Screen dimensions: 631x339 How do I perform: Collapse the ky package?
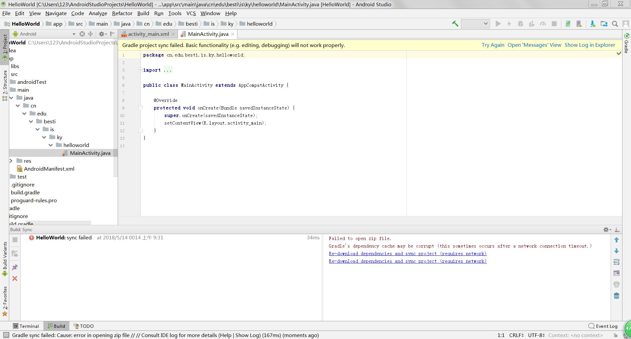(44, 137)
